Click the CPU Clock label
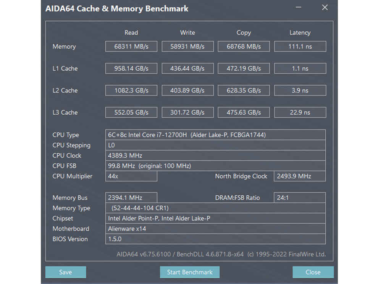Image resolution: width=378 pixels, height=284 pixels. point(67,156)
